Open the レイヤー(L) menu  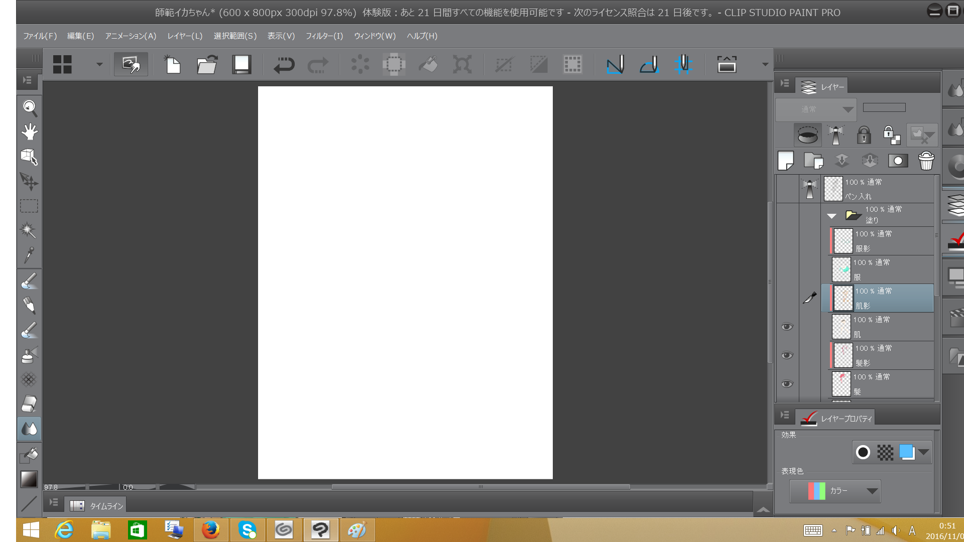tap(185, 36)
